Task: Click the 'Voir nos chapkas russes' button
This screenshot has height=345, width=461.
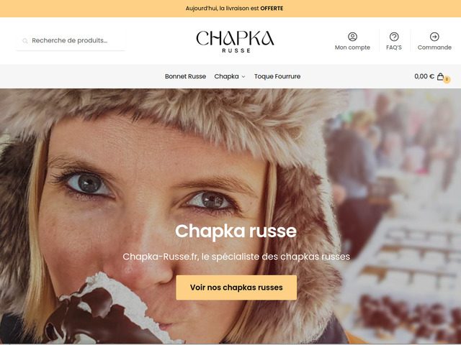Action: pyautogui.click(x=236, y=287)
